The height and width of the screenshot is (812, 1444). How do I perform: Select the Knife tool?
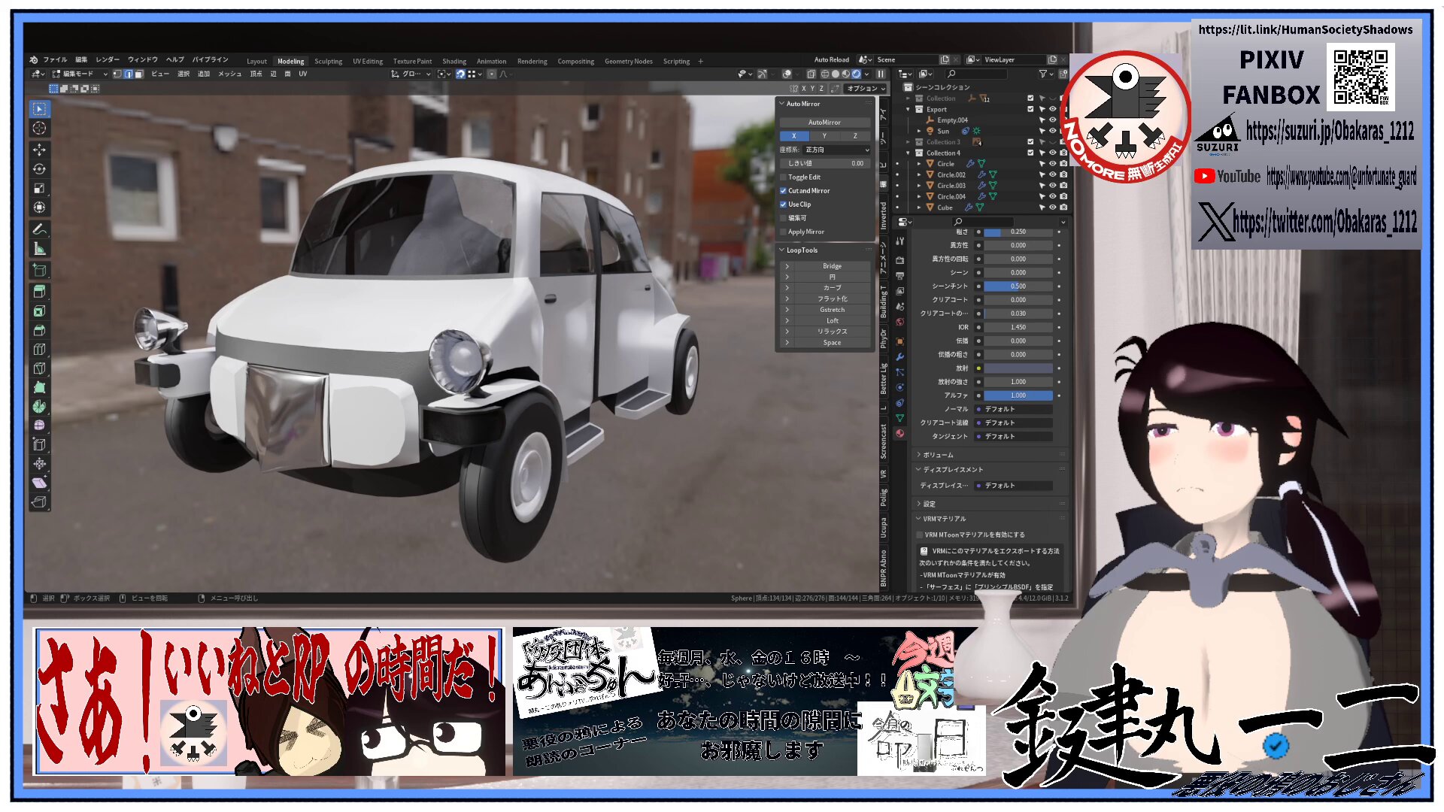click(x=39, y=368)
